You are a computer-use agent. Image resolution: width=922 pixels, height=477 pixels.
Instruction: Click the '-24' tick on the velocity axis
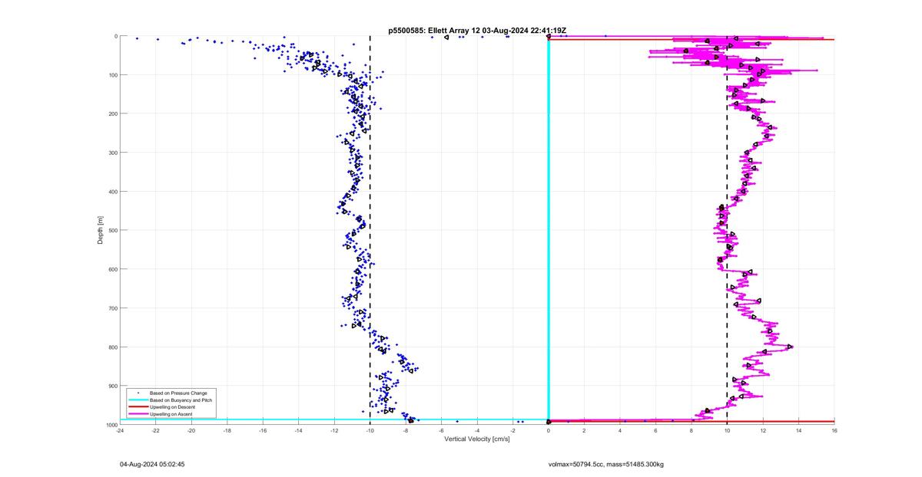[x=120, y=430]
